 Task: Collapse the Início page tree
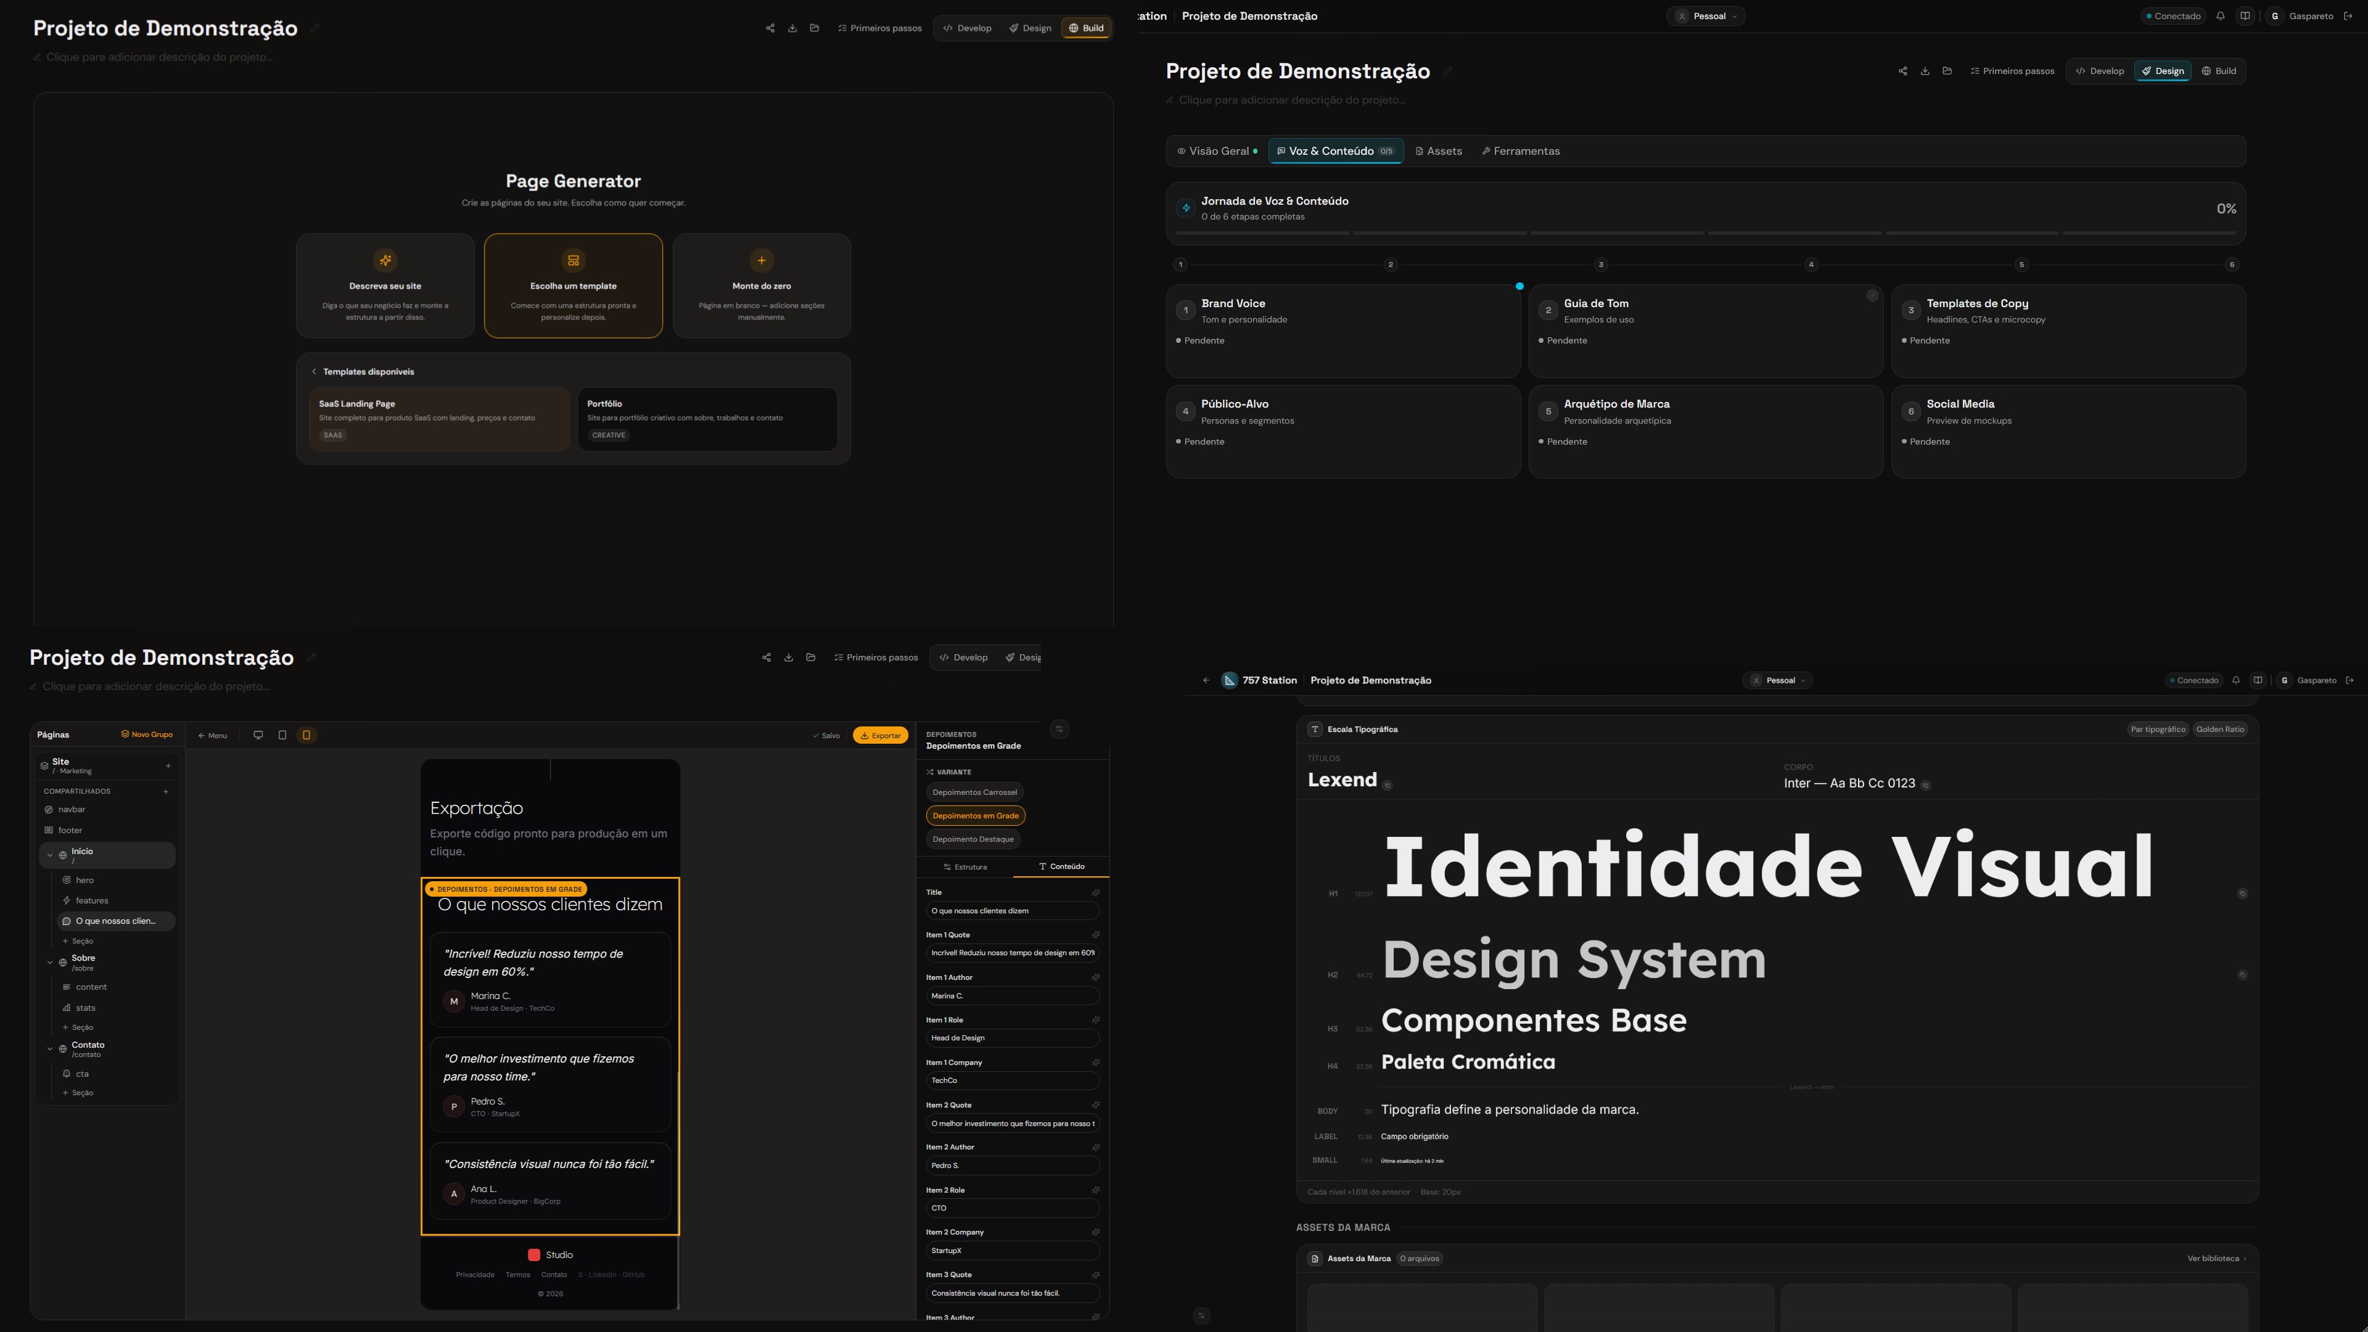tap(49, 856)
